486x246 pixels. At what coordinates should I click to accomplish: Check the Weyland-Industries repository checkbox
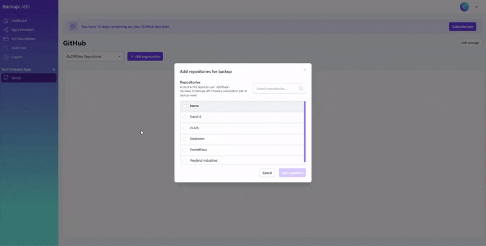(x=185, y=161)
